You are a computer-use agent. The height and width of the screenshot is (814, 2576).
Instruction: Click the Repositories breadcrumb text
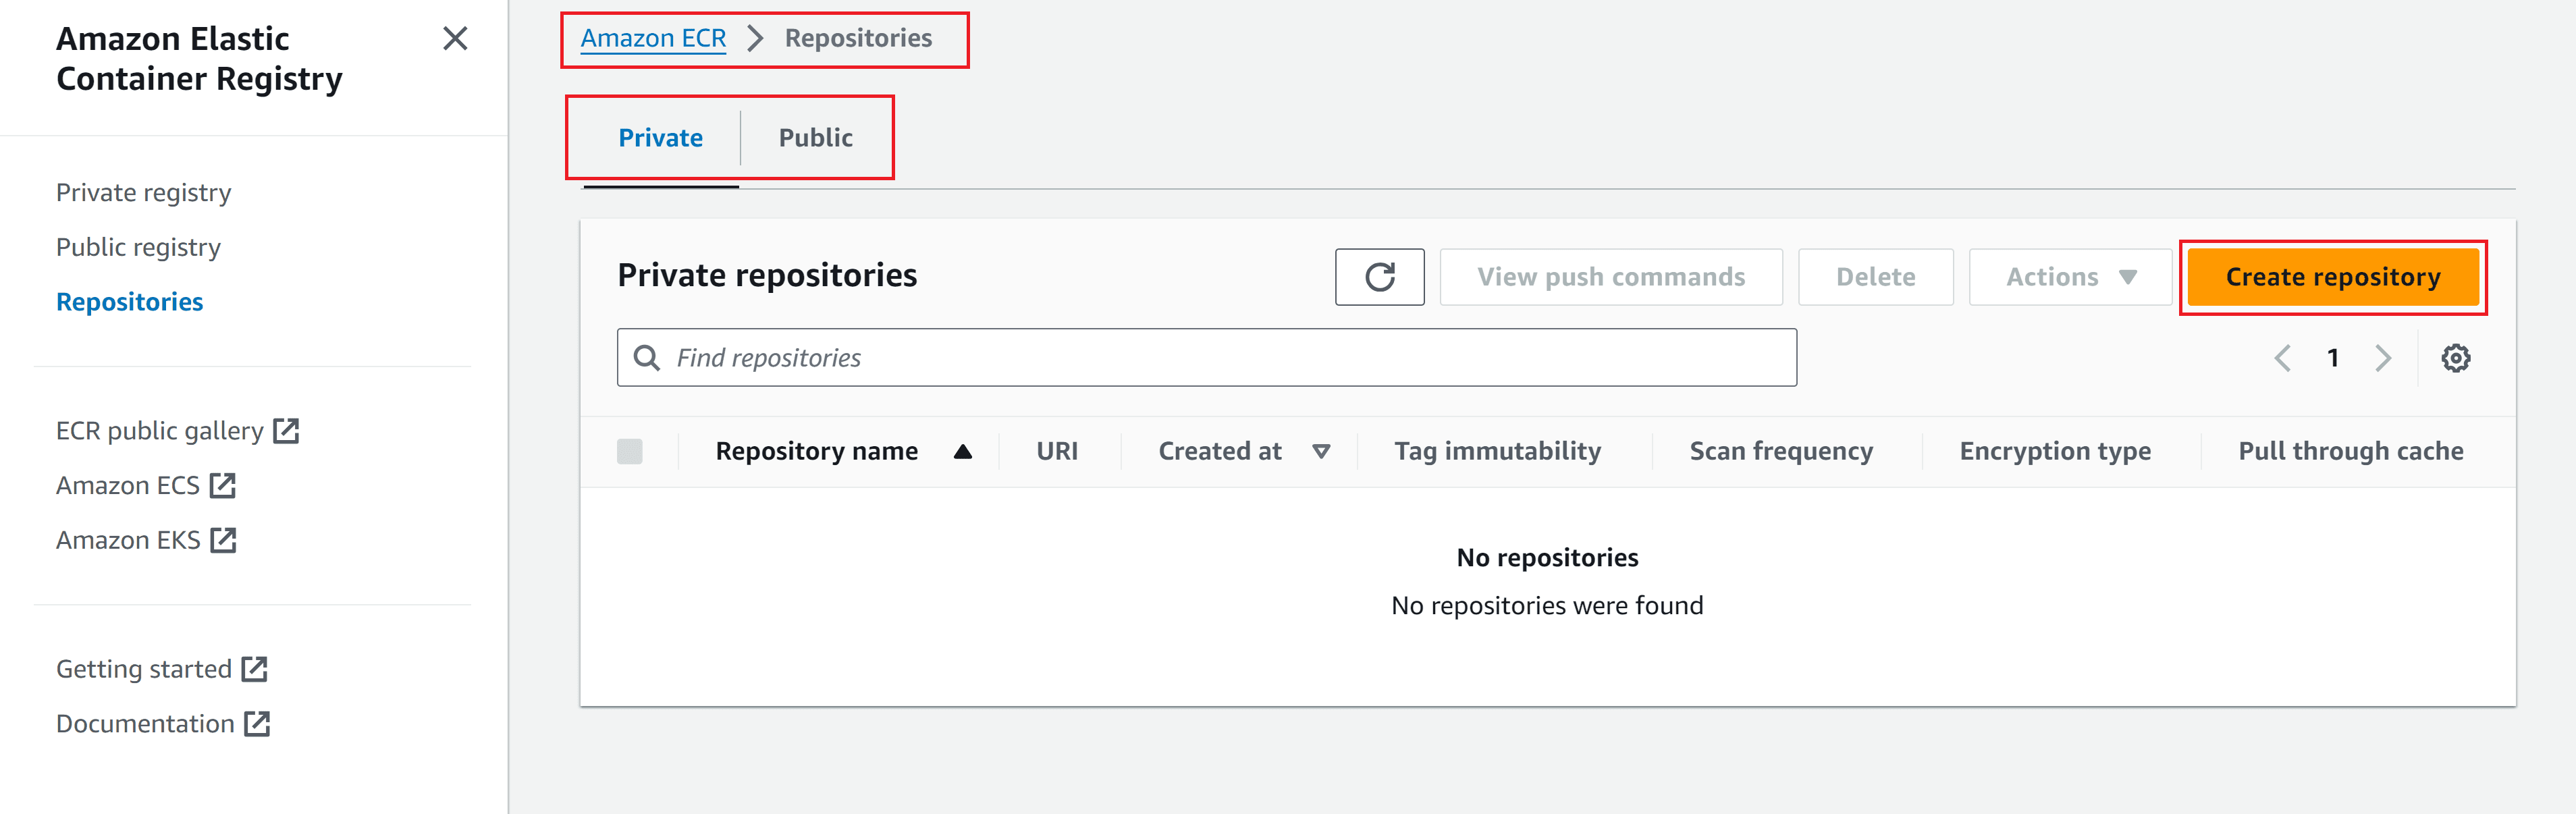(x=858, y=38)
